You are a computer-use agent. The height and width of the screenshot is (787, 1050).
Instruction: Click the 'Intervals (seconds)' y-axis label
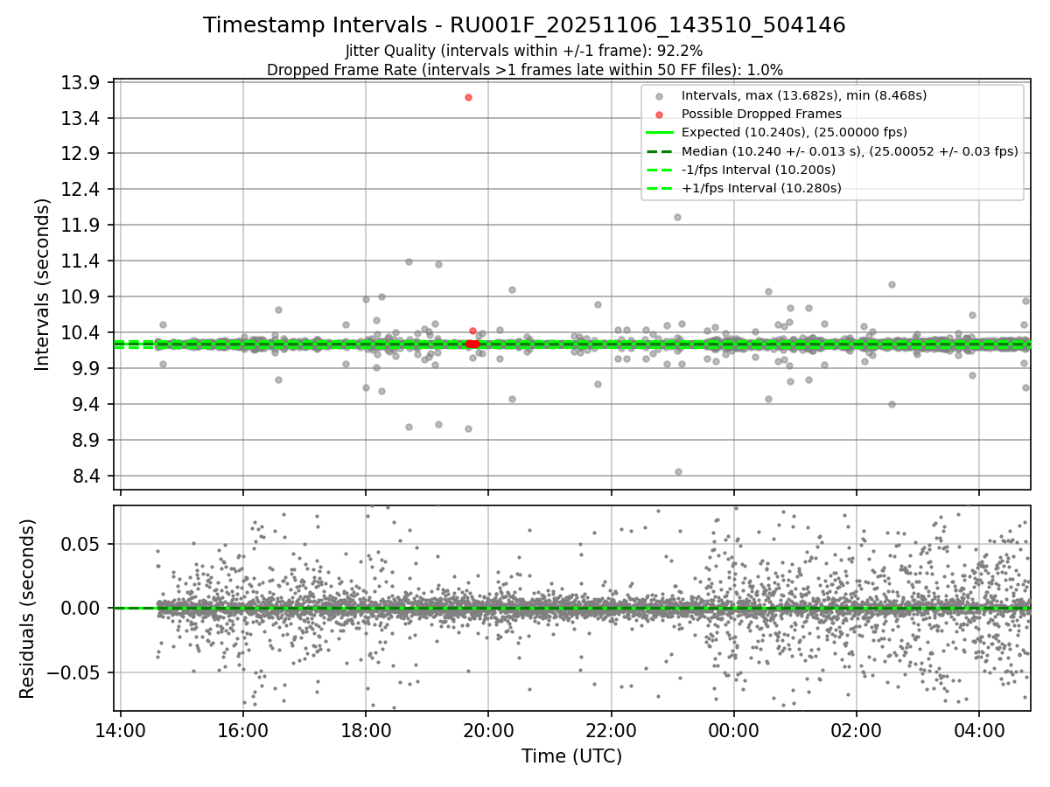pyautogui.click(x=43, y=284)
